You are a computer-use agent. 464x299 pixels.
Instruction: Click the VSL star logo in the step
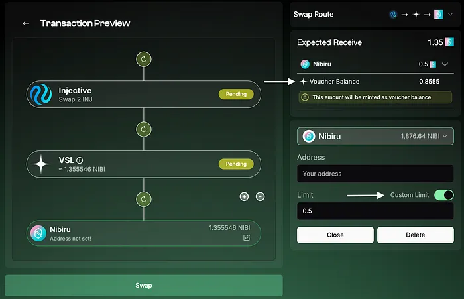point(41,164)
